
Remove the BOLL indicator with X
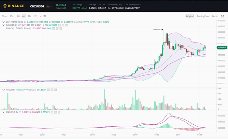click(x=66, y=25)
